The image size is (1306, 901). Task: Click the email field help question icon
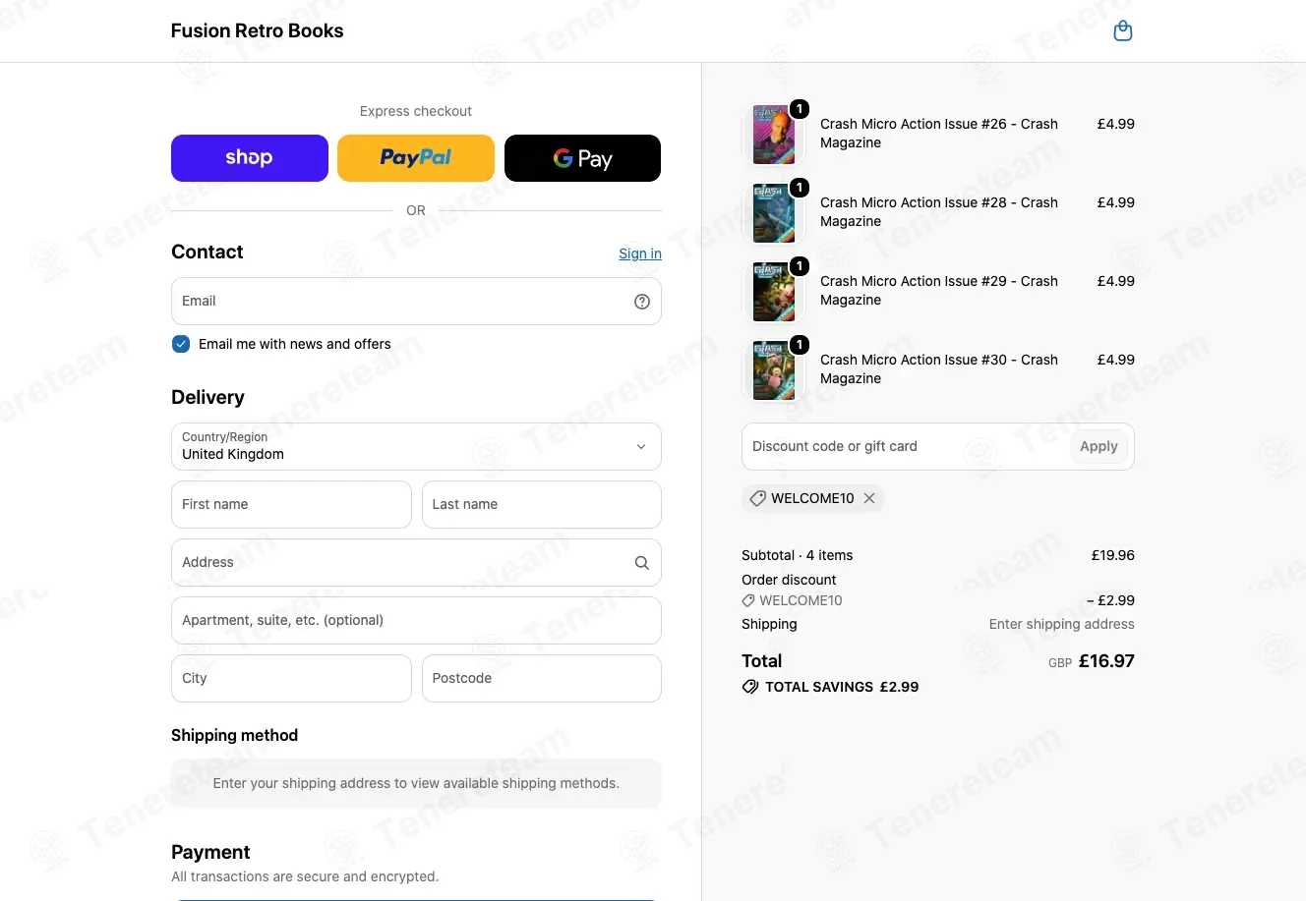point(642,302)
